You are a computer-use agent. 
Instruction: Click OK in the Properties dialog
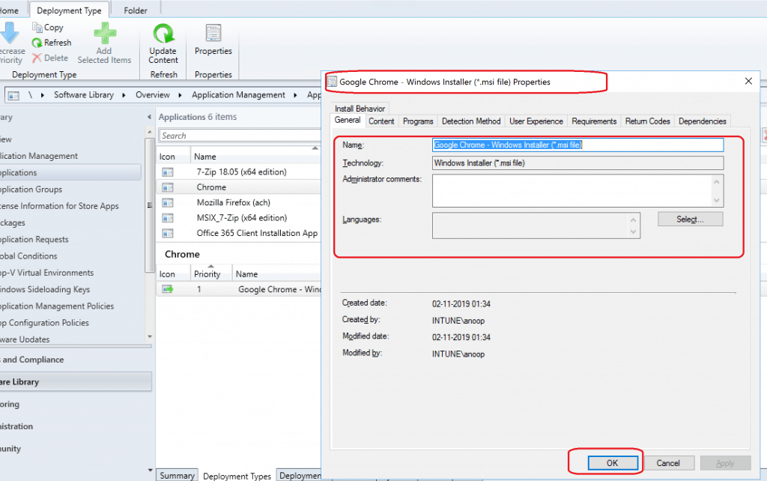(613, 463)
